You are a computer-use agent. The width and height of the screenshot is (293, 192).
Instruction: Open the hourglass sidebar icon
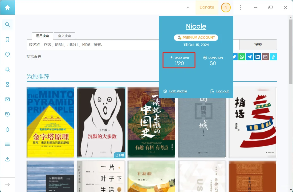tap(7, 84)
